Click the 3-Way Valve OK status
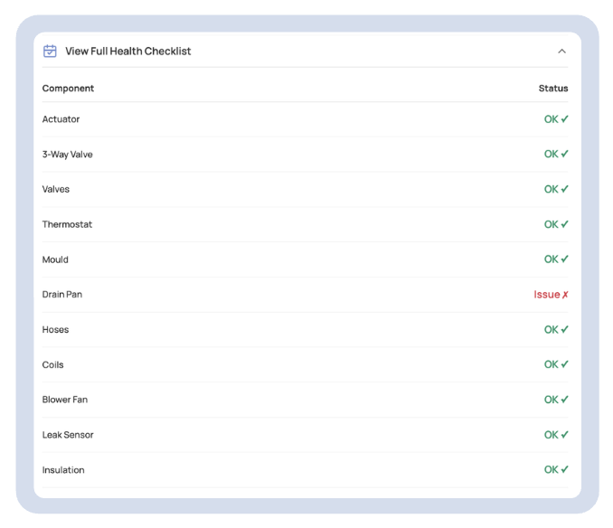The height and width of the screenshot is (528, 613). (556, 155)
